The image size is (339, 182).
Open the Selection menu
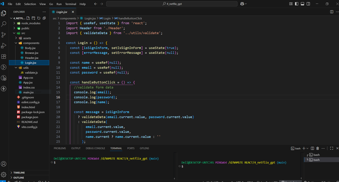click(30, 4)
